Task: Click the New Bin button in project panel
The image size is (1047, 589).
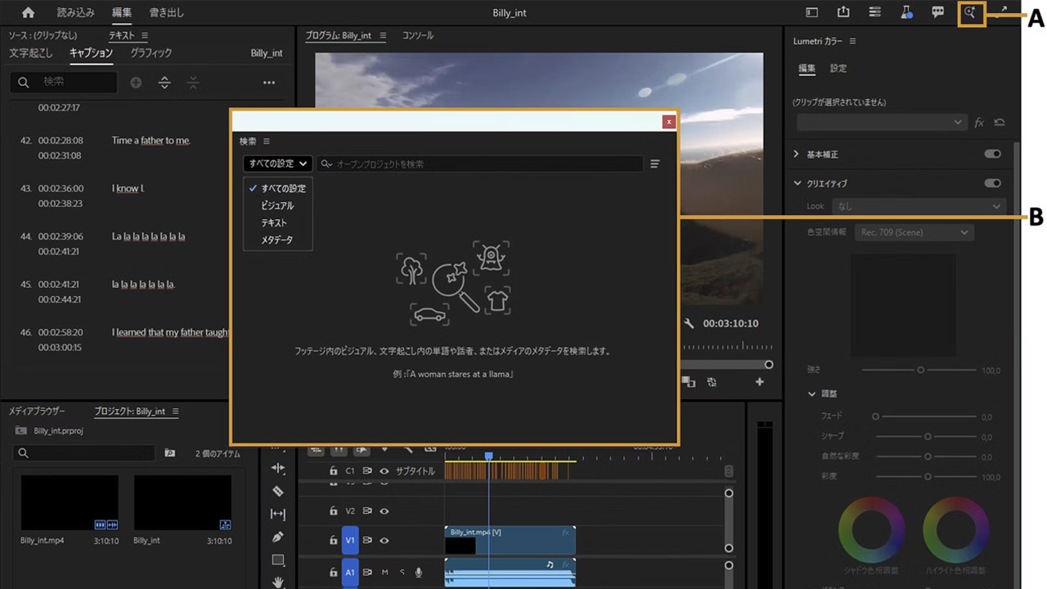Action: point(169,453)
